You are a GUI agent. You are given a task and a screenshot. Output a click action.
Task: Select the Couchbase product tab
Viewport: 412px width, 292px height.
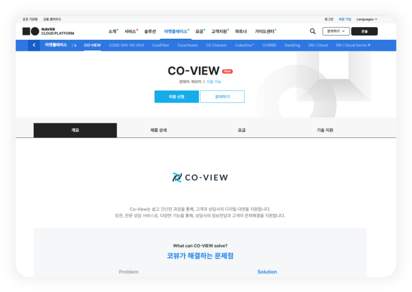point(187,45)
